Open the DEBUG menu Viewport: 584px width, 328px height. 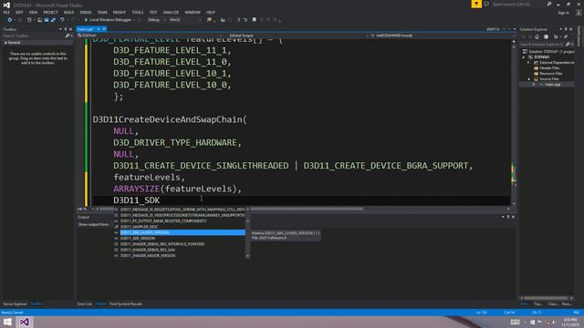point(85,12)
